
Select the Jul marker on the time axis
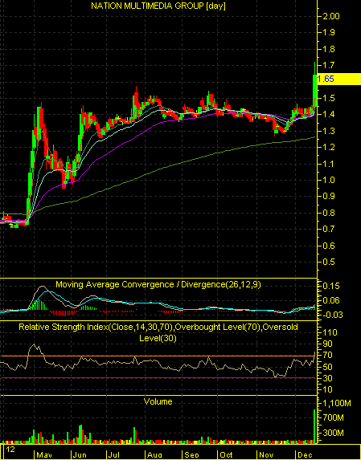point(114,455)
